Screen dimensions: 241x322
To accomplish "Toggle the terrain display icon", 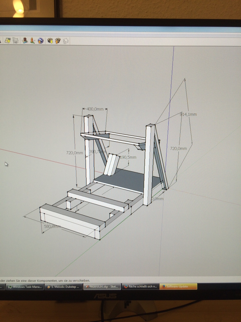I will pyautogui.click(x=16, y=40).
